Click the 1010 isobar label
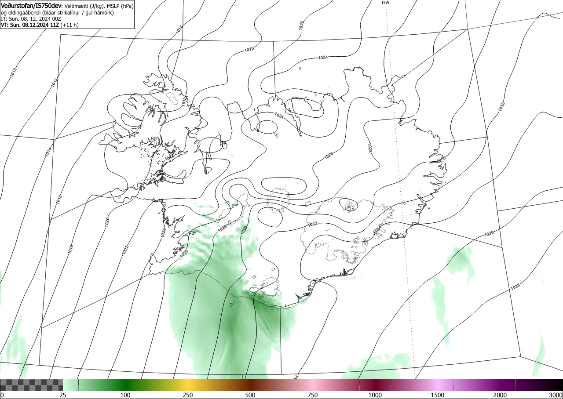The height and width of the screenshot is (399, 563). point(14,72)
